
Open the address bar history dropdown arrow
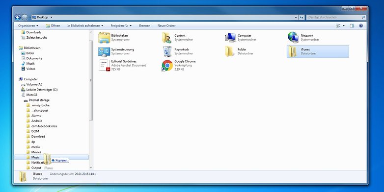[x=296, y=17]
